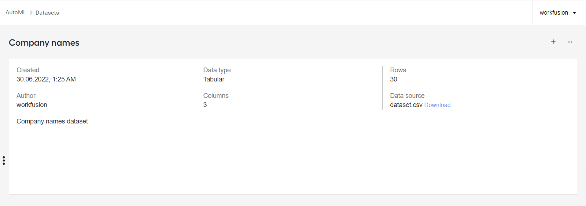Click the Tabular data type value
Viewport: 586px width, 206px height.
(214, 79)
